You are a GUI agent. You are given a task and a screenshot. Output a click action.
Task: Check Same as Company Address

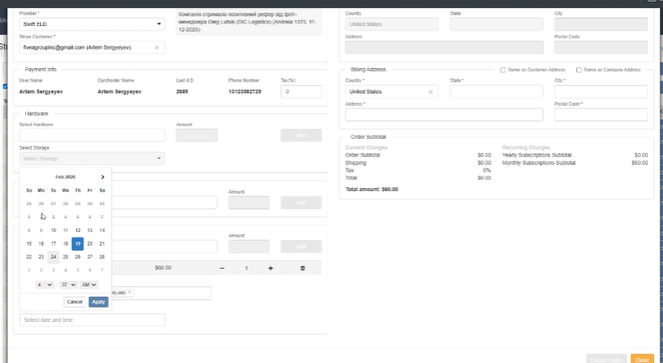pyautogui.click(x=580, y=70)
